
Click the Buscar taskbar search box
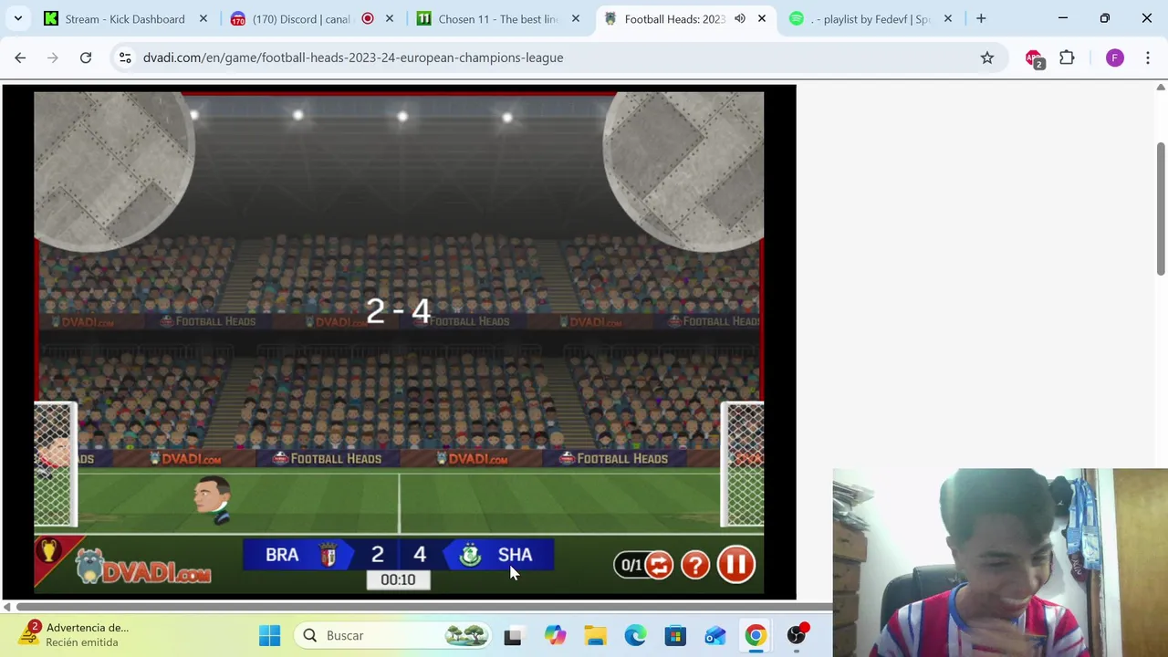point(394,635)
